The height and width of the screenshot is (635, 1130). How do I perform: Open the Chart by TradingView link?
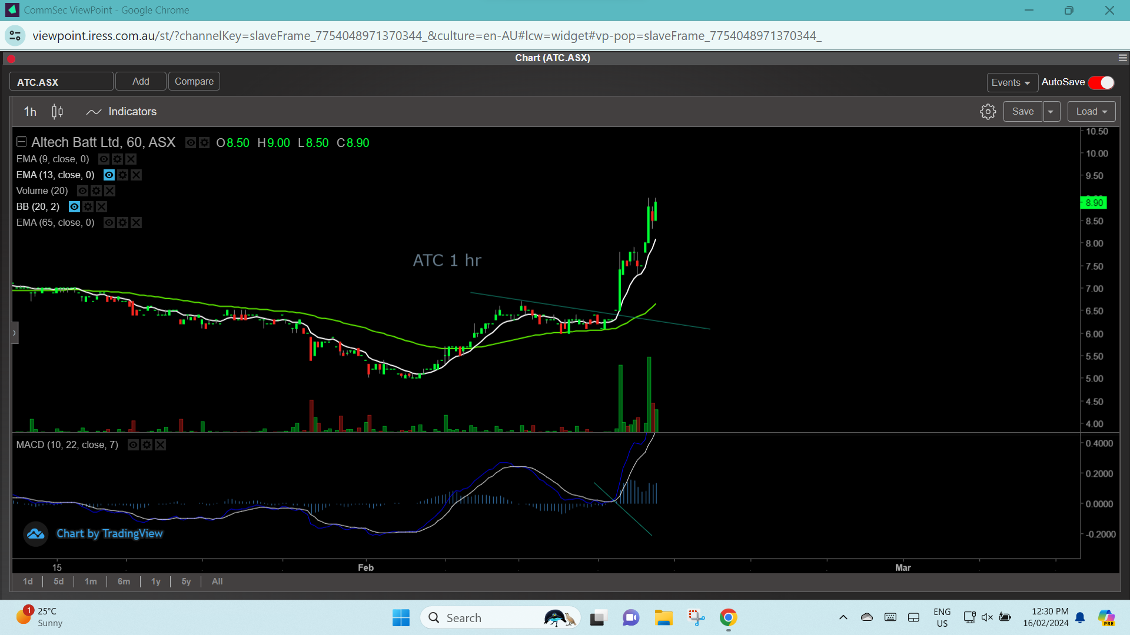(109, 534)
